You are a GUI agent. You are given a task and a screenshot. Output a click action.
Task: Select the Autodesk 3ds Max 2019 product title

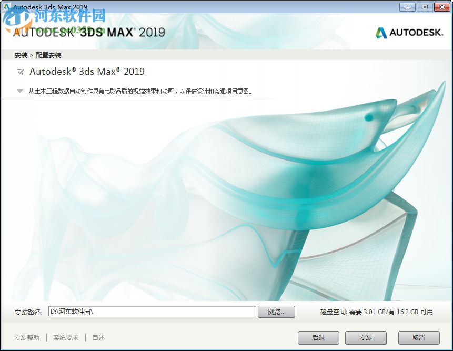[87, 72]
